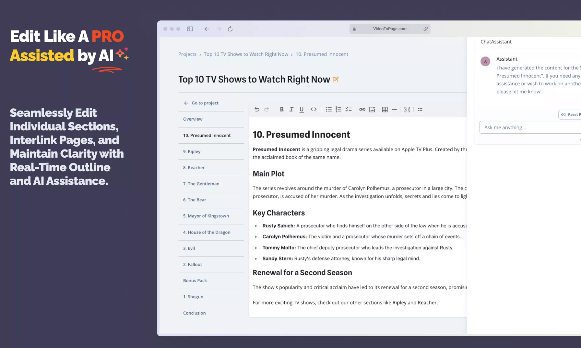Image resolution: width=581 pixels, height=348 pixels.
Task: Click the Reset button in ChatAssistant
Action: [571, 114]
